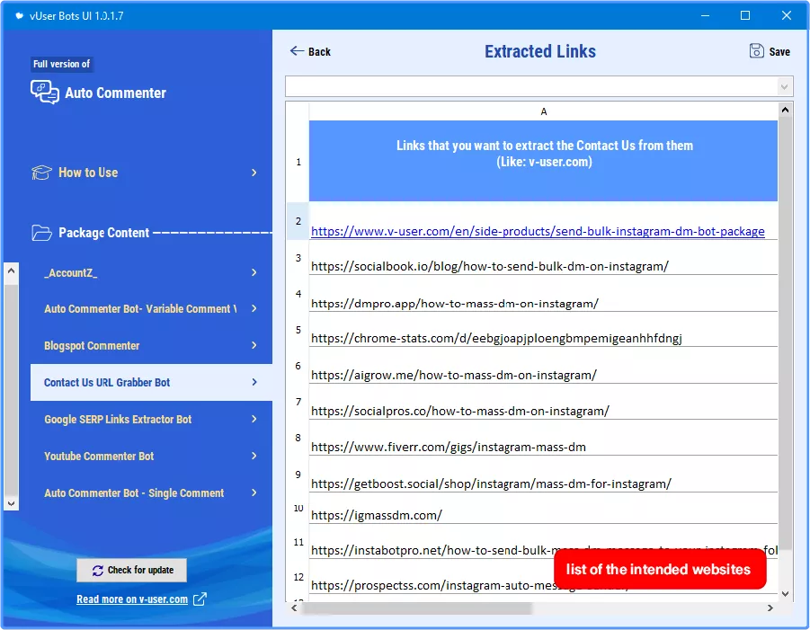Open the How to Use section
810x630 pixels.
tap(145, 173)
